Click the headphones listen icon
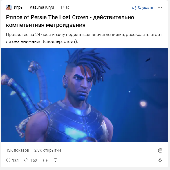The height and width of the screenshot is (170, 170). [134, 8]
